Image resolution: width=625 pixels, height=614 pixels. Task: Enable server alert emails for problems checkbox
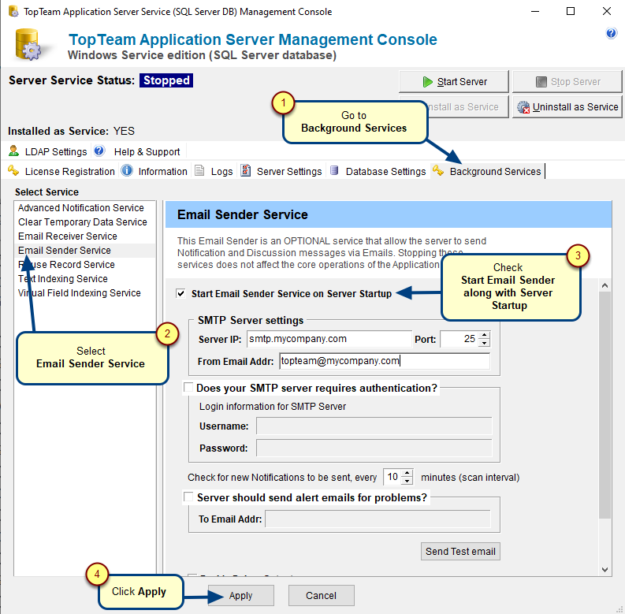188,497
